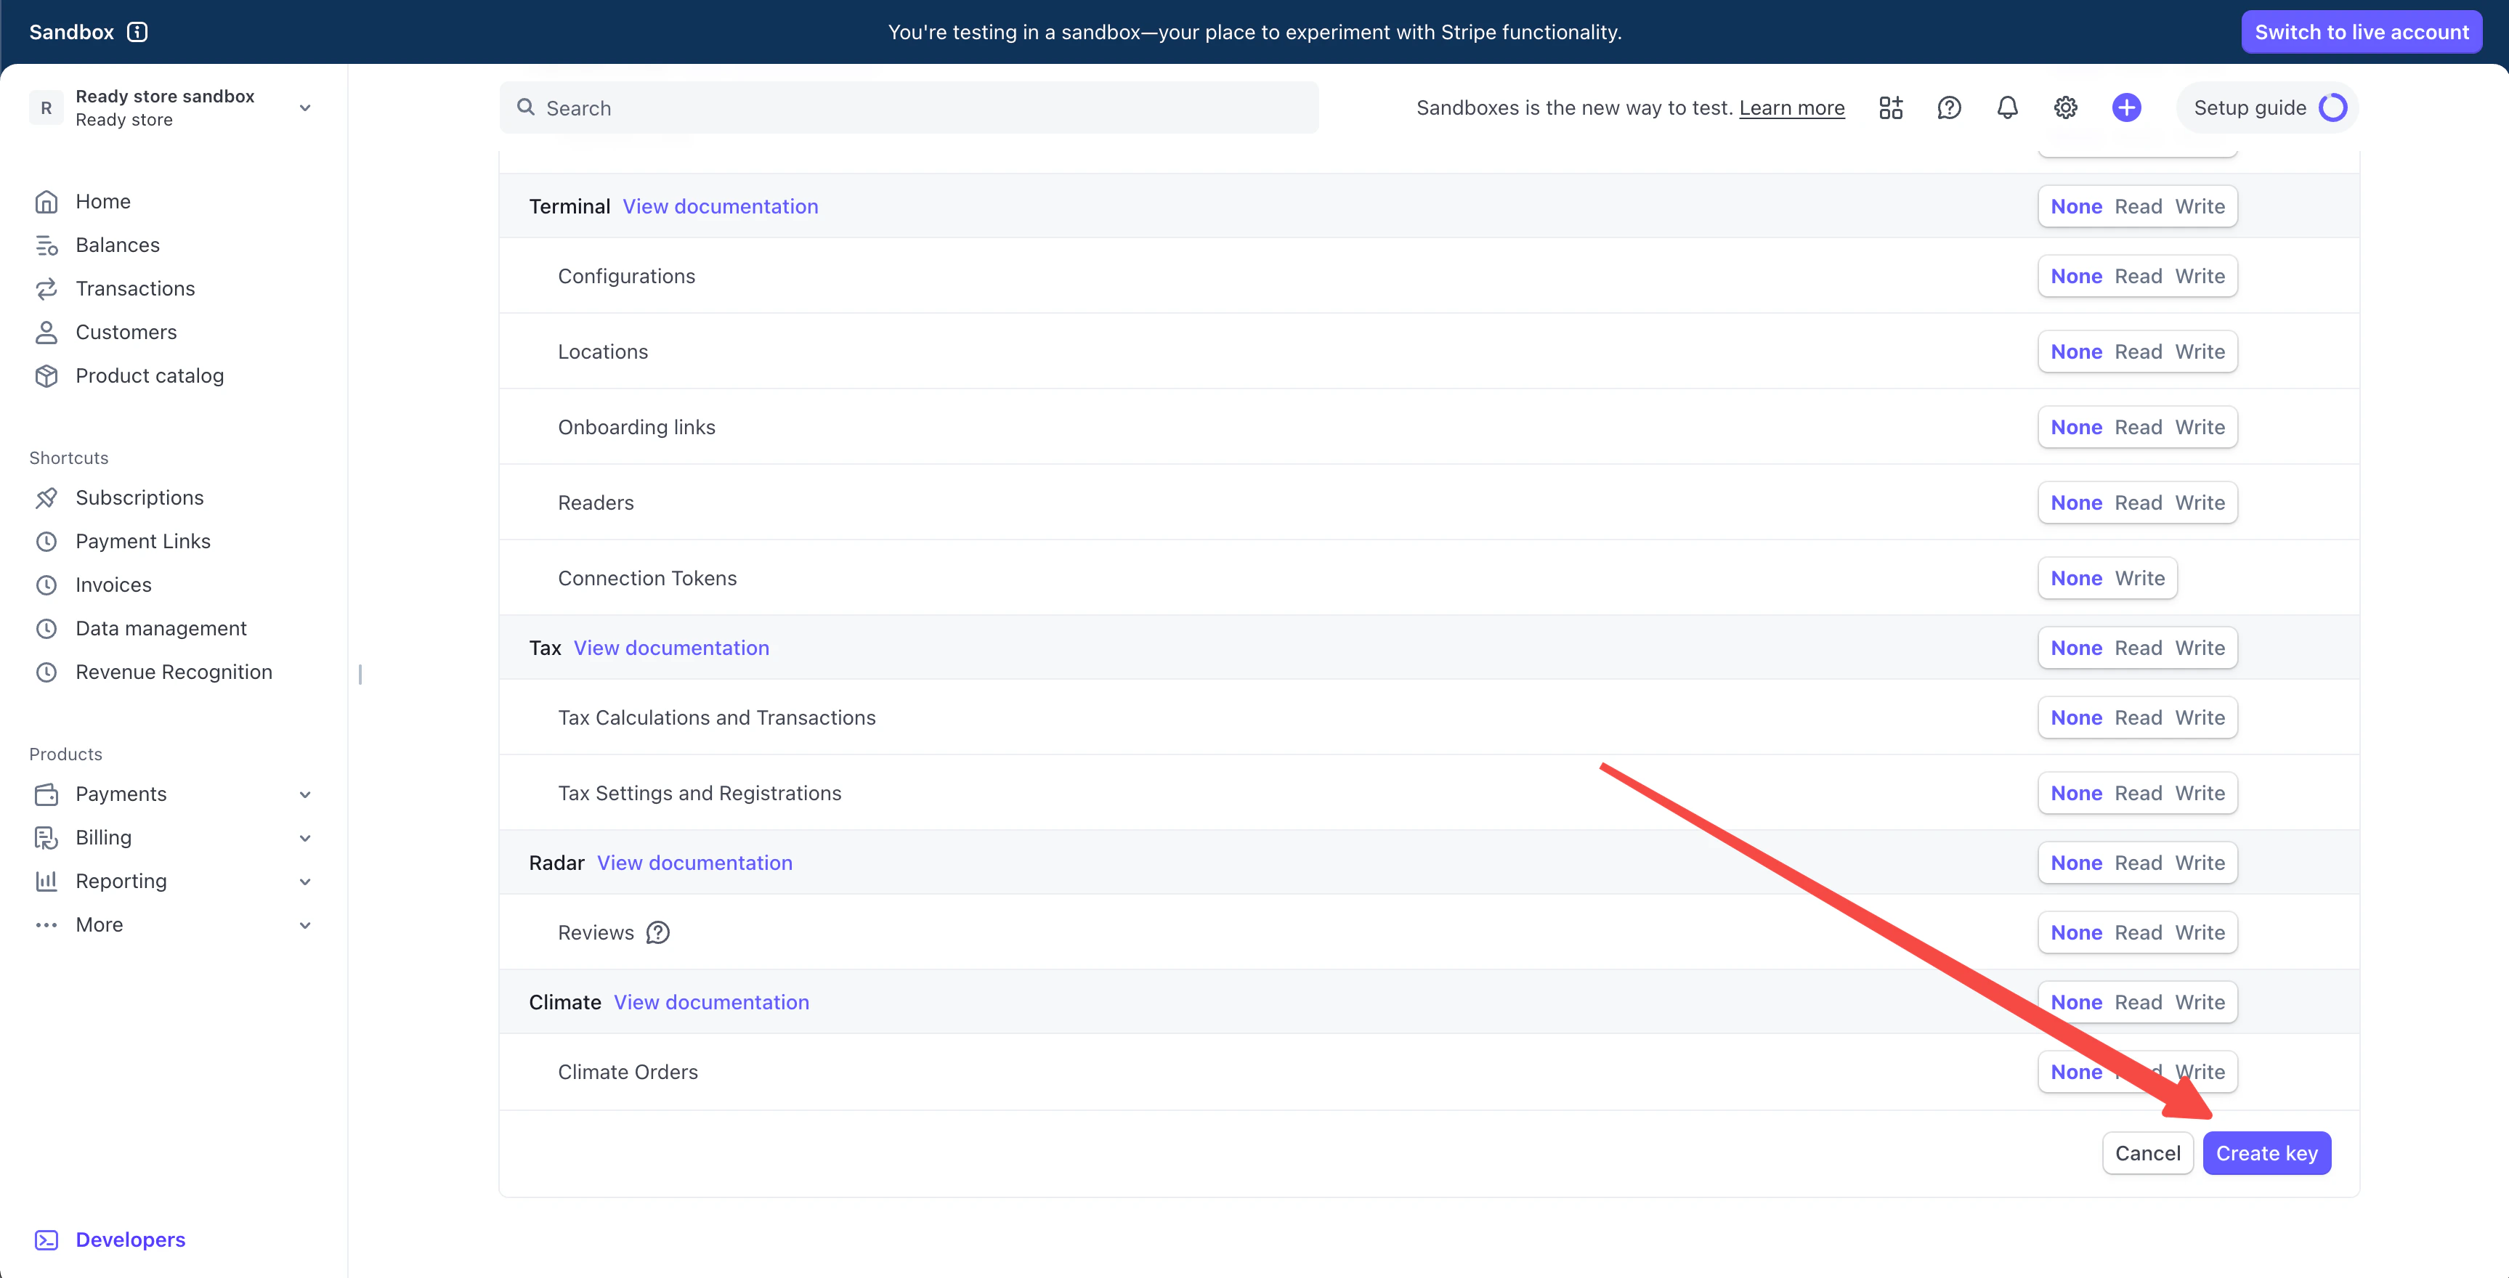
Task: Click the Search input field
Action: 908,108
